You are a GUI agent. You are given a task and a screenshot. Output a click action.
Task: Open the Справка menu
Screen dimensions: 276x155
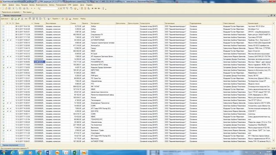tap(89, 5)
